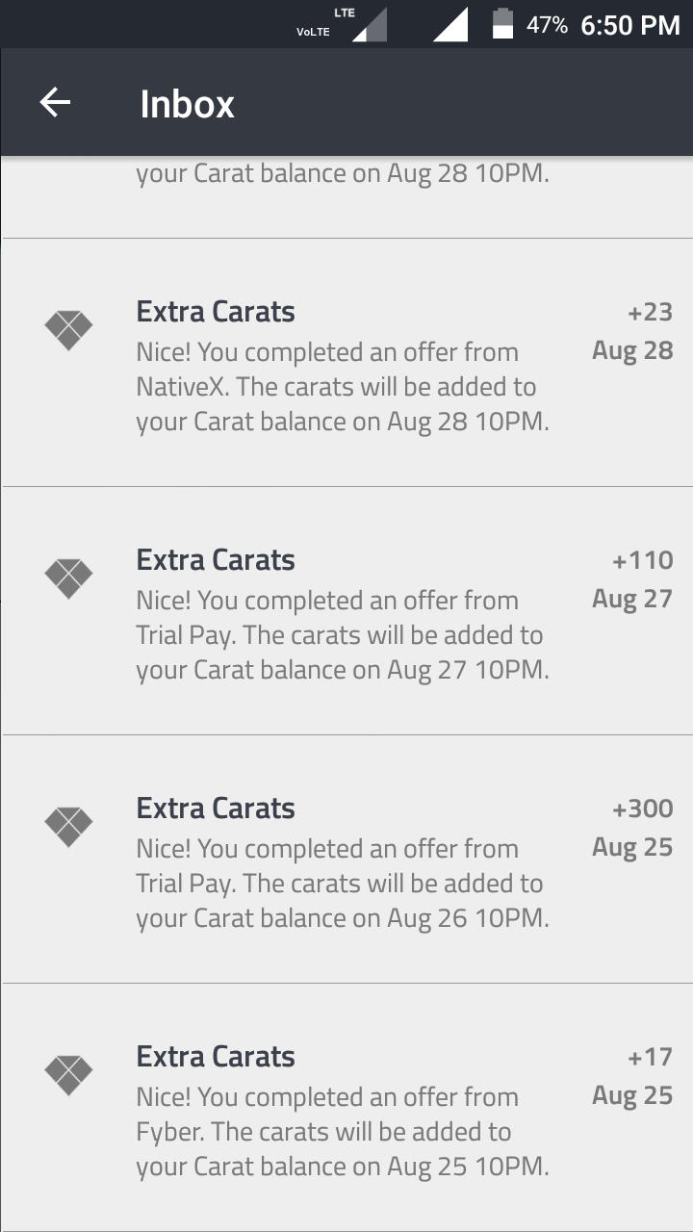
Task: Tap the second signal strength icon
Action: [449, 24]
